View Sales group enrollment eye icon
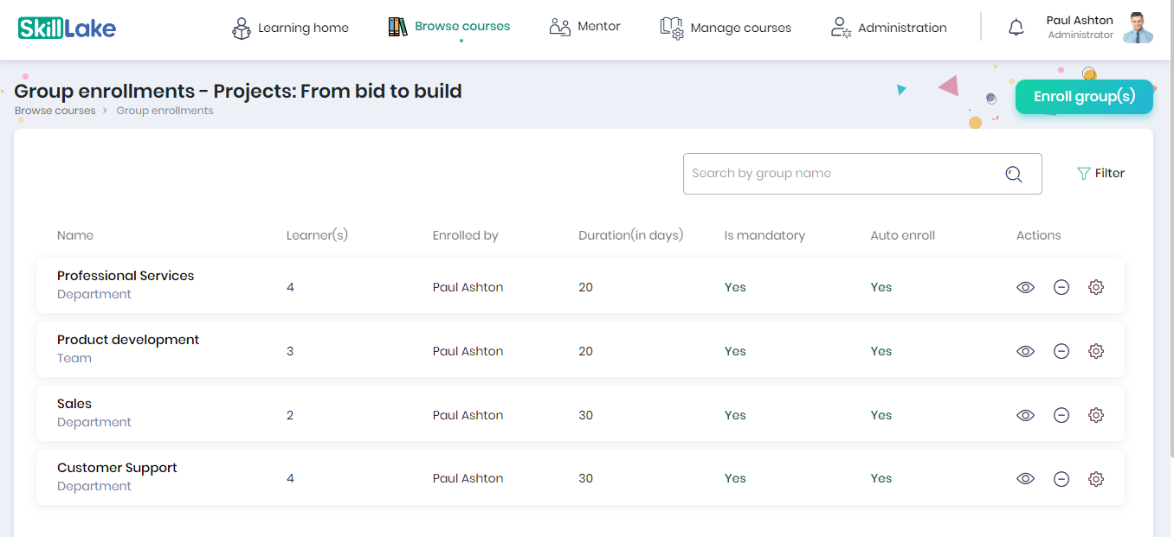This screenshot has height=537, width=1174. click(1026, 415)
